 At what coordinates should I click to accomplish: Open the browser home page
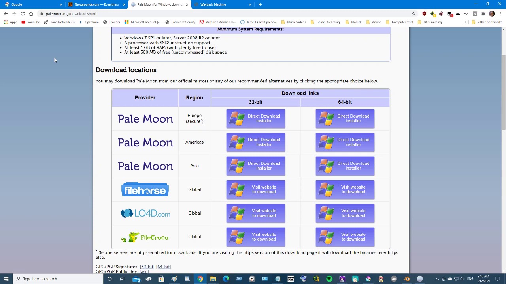(x=31, y=14)
